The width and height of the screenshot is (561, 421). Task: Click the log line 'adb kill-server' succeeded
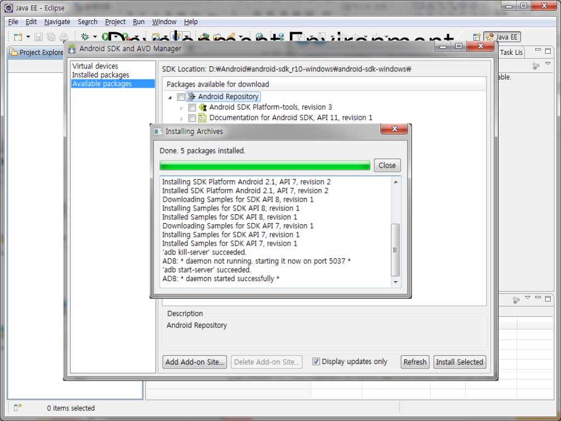tap(204, 252)
